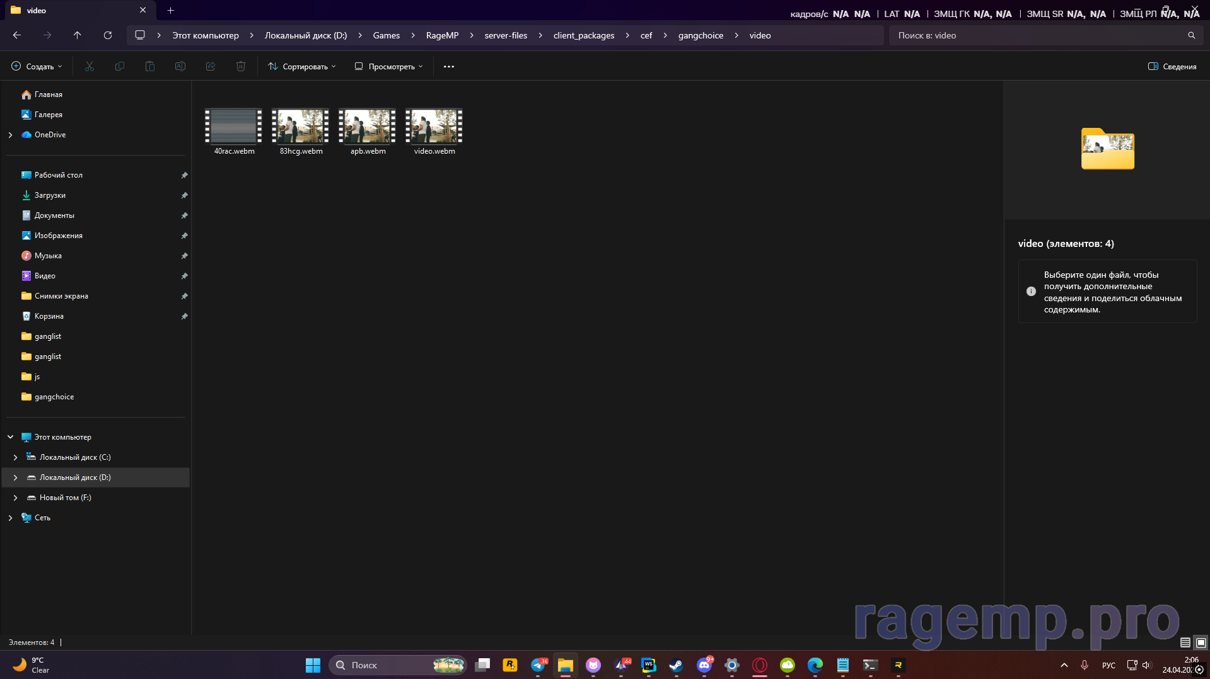Open the search magnifier in the address bar

pyautogui.click(x=1191, y=35)
